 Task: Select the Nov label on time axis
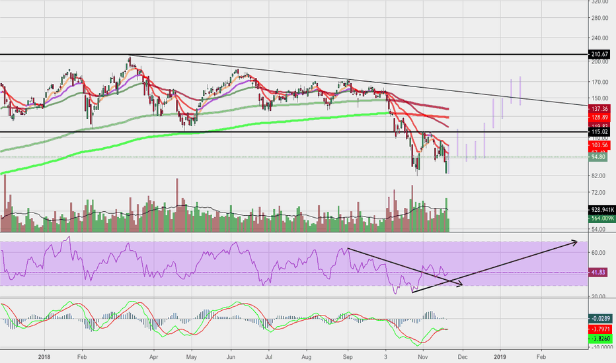(x=423, y=357)
